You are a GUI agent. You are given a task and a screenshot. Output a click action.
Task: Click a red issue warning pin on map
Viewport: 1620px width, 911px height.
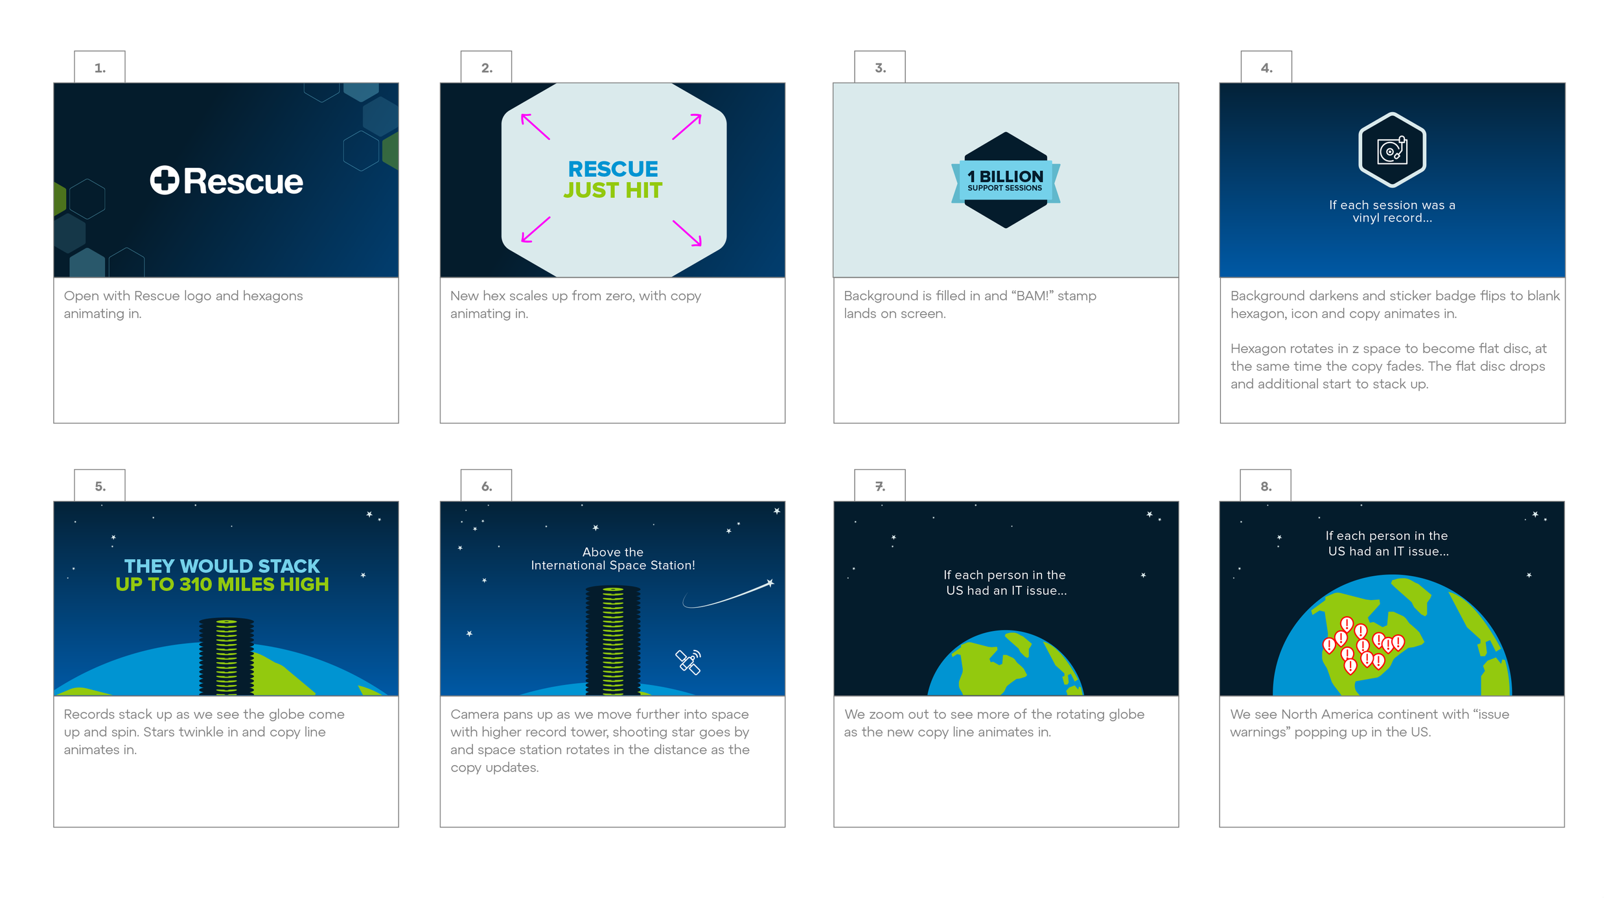tap(1347, 625)
